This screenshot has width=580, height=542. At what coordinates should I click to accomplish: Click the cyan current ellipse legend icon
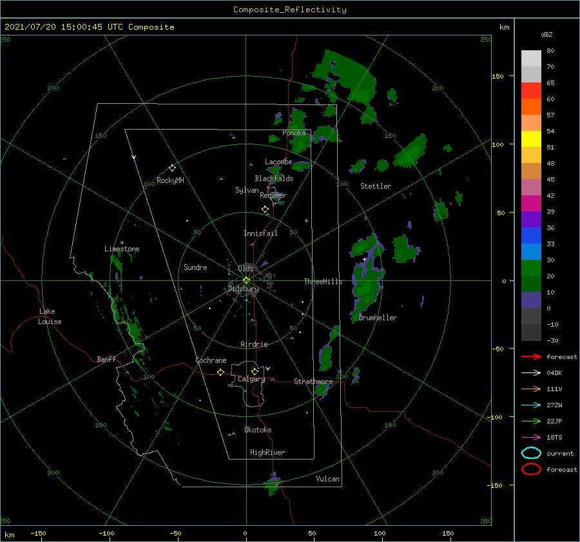(531, 453)
